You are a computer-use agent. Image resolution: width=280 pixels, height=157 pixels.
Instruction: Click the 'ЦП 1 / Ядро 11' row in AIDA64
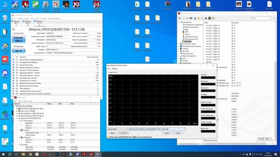pos(239,26)
